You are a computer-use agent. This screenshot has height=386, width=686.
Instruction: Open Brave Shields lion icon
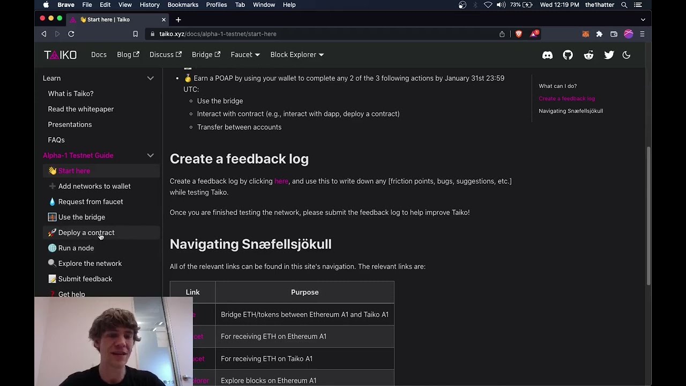click(518, 34)
